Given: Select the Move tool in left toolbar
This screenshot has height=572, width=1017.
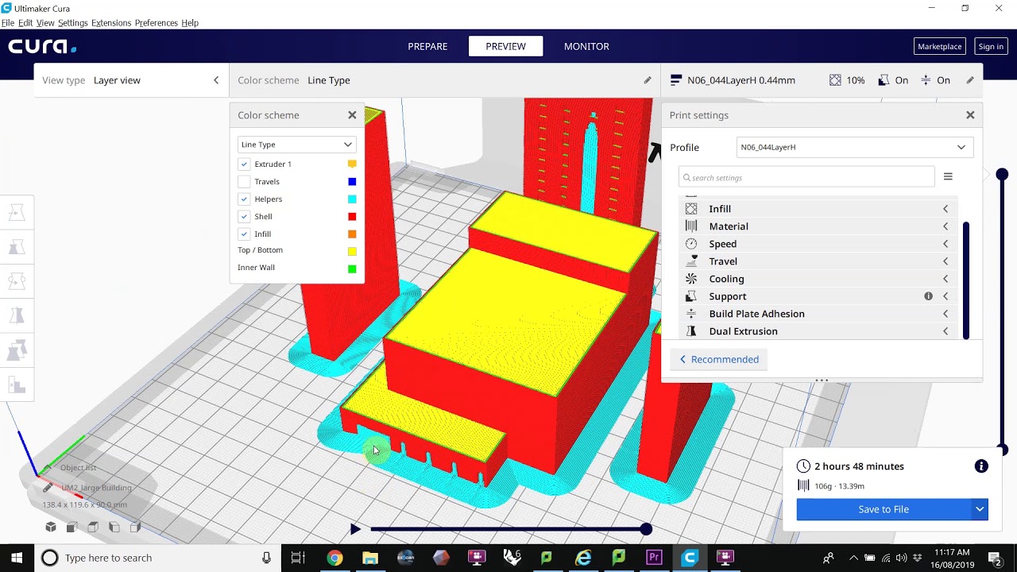Looking at the screenshot, I should point(17,212).
